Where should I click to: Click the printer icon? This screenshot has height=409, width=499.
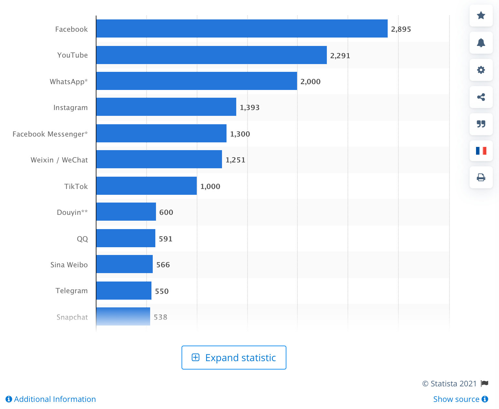[481, 177]
